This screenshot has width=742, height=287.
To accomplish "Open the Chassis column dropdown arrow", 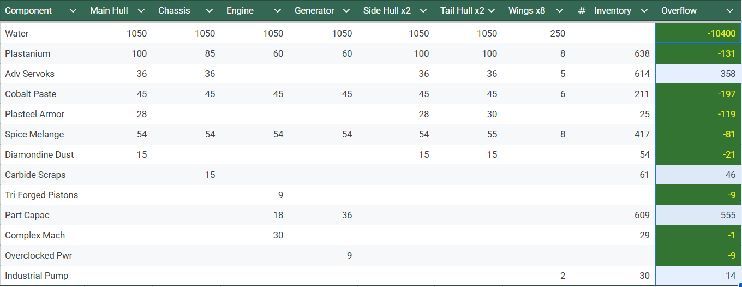I will click(x=210, y=11).
